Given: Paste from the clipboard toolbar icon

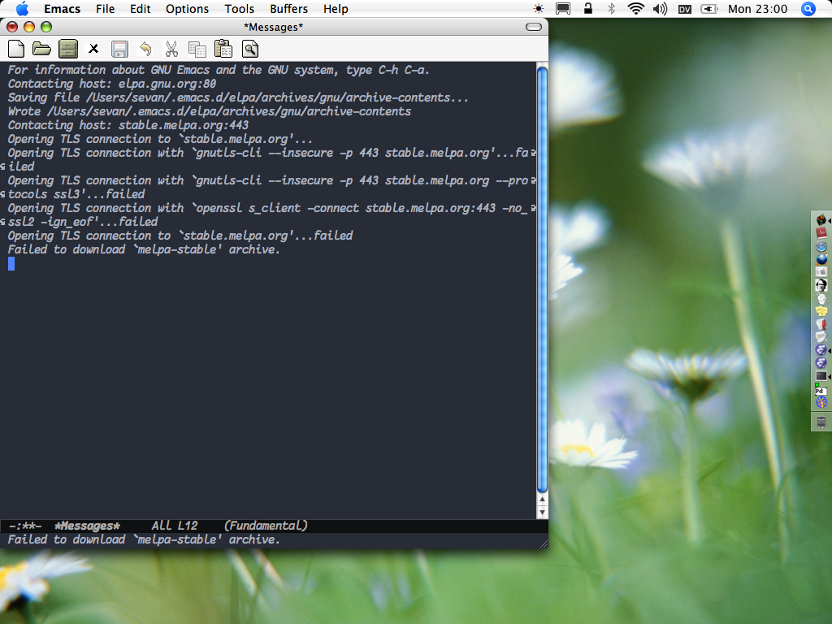Looking at the screenshot, I should coord(223,49).
